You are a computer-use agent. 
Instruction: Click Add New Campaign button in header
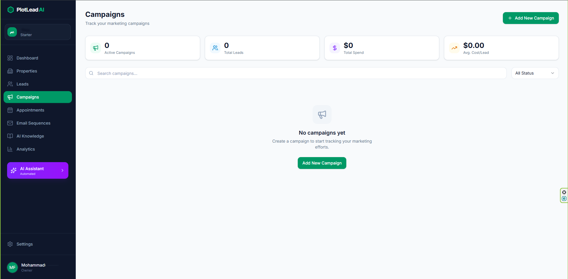point(531,18)
